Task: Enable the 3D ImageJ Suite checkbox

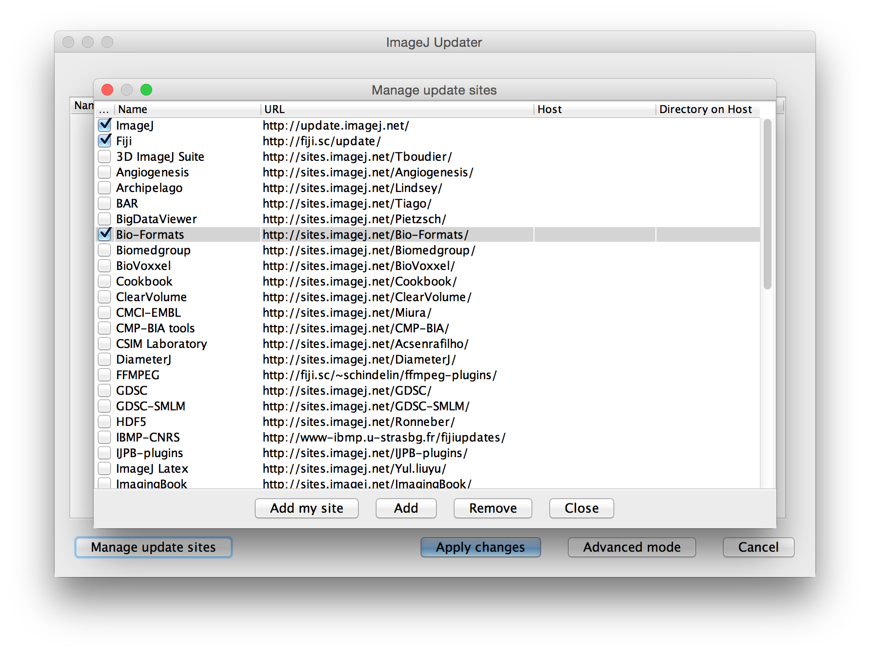Action: (104, 156)
